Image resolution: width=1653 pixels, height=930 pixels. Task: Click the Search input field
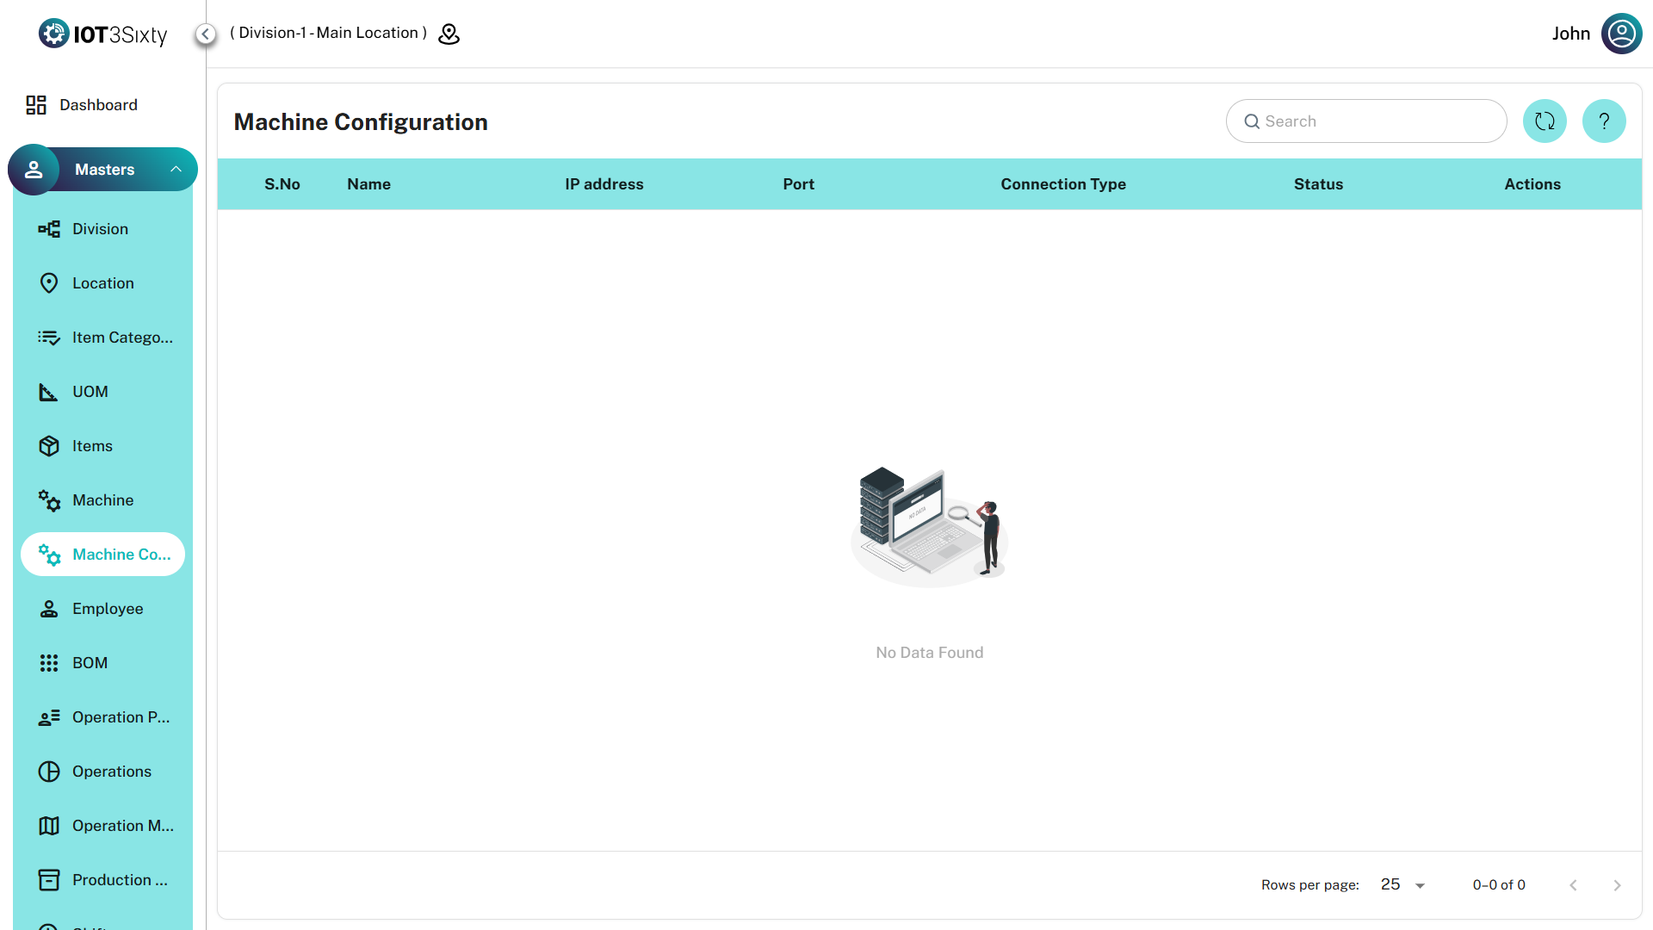(x=1377, y=121)
